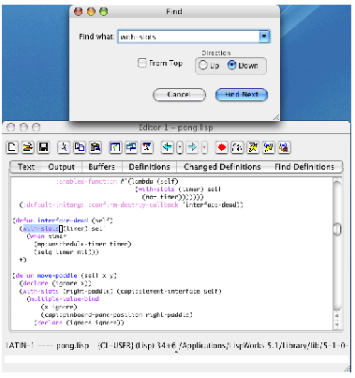Save the buffer with the floppy disk icon
Image resolution: width=355 pixels, height=378 pixels.
[x=43, y=147]
